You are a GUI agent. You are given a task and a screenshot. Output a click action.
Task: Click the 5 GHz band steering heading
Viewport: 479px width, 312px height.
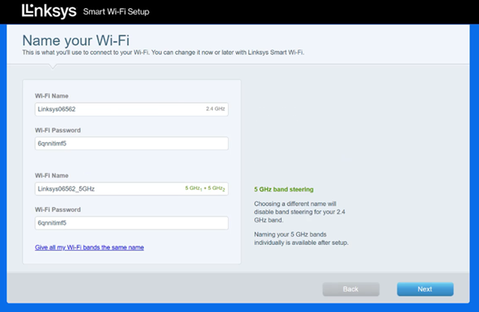[x=284, y=189]
